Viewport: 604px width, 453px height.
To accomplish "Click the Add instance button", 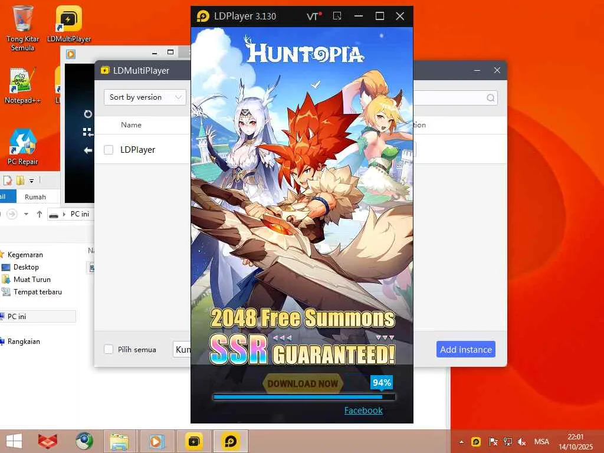I will [x=466, y=349].
